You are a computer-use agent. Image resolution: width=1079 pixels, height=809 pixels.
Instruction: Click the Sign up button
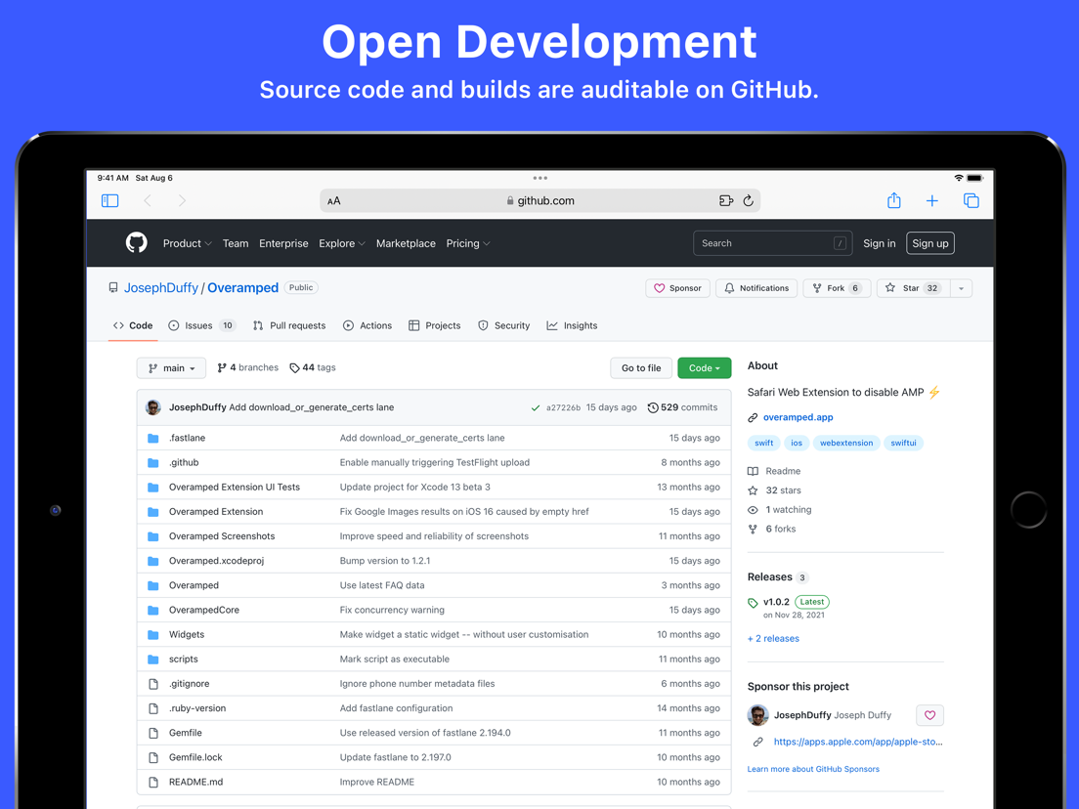tap(930, 243)
